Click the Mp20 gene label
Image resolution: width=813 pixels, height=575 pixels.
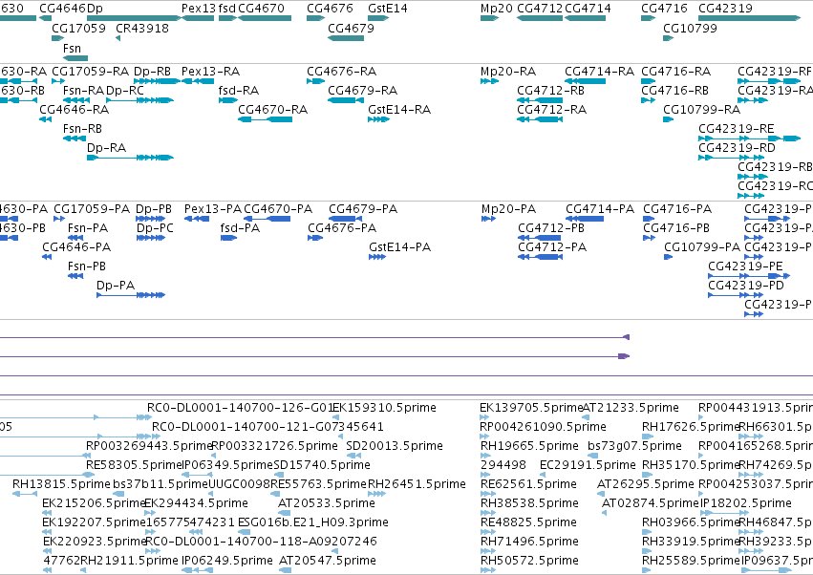tap(497, 9)
